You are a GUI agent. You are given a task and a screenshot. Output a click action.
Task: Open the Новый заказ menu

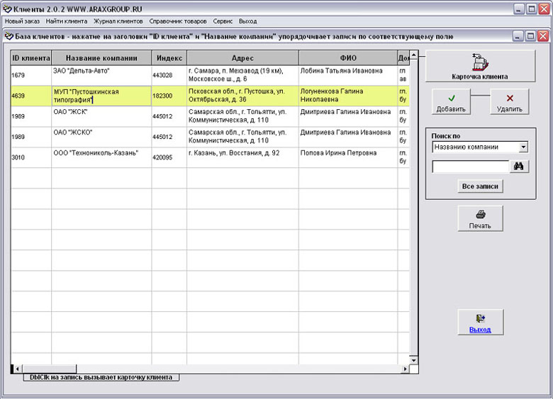coord(22,21)
